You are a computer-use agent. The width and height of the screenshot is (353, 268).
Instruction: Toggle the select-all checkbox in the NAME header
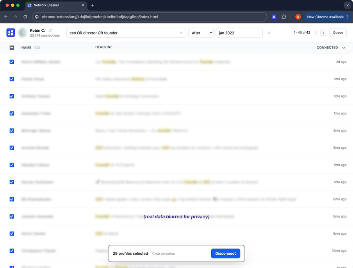pos(11,47)
